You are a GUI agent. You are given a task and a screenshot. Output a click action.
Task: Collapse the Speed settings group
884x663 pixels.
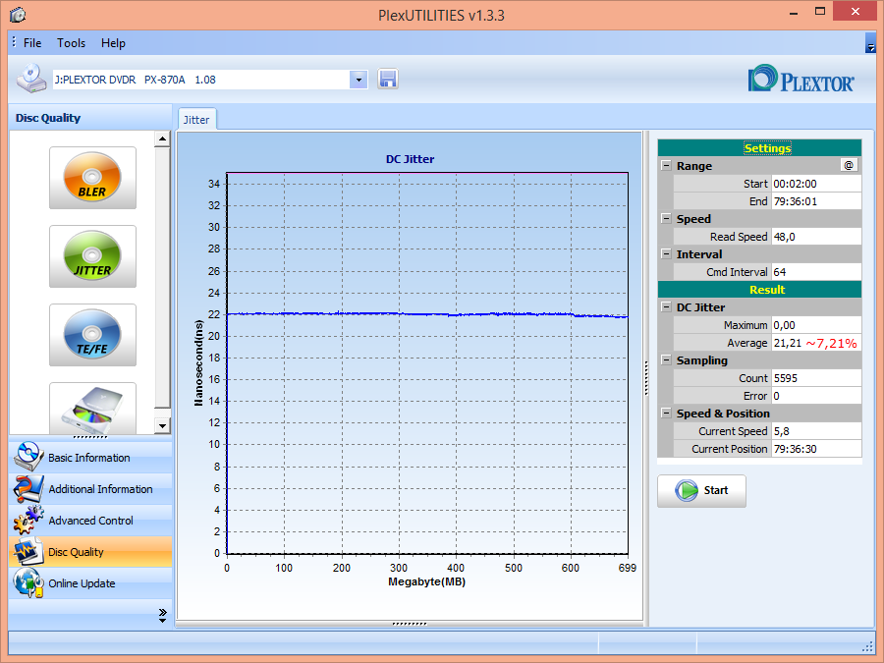666,219
